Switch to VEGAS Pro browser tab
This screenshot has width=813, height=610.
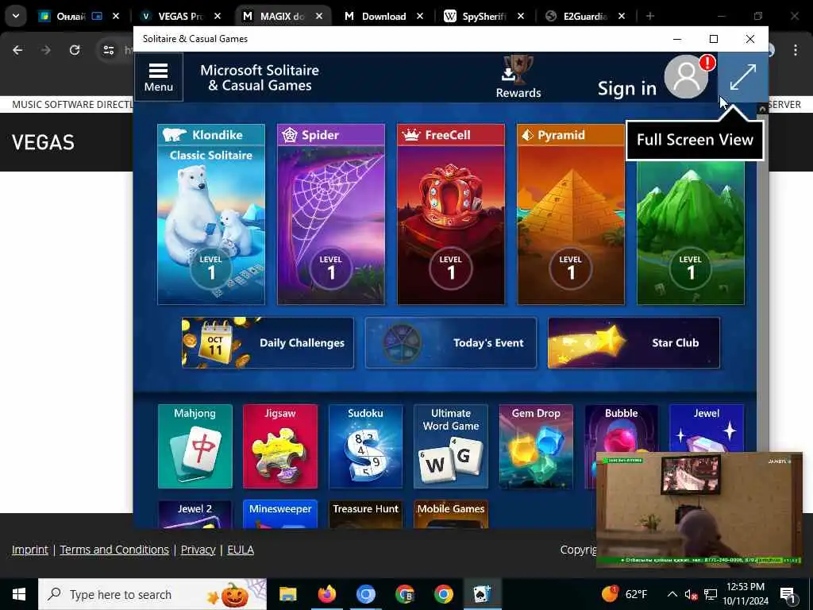(180, 16)
